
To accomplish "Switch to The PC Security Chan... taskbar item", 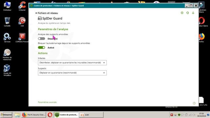I will (33, 115).
